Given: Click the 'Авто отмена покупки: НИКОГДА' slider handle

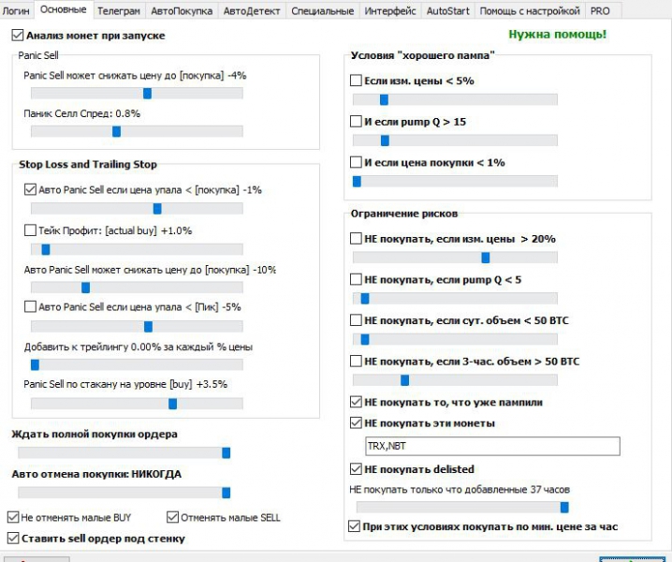Looking at the screenshot, I should click(x=226, y=493).
